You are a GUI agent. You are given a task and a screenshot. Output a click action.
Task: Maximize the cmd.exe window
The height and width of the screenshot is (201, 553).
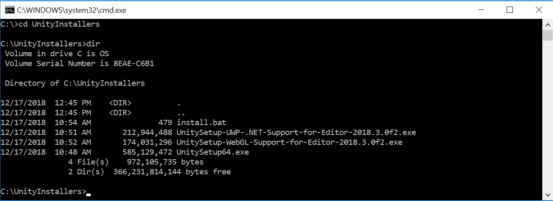point(509,10)
